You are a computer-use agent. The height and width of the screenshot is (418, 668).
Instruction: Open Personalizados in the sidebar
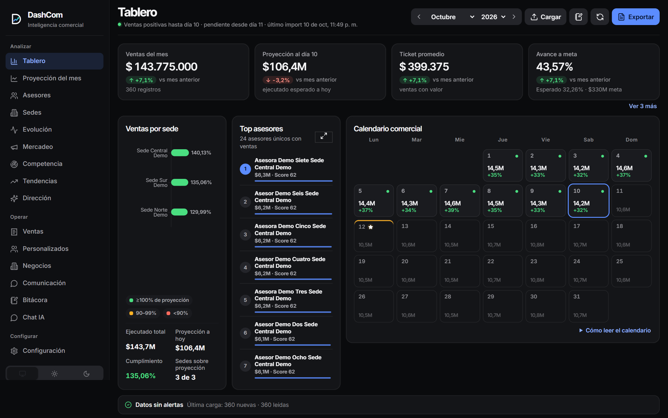[x=54, y=249]
